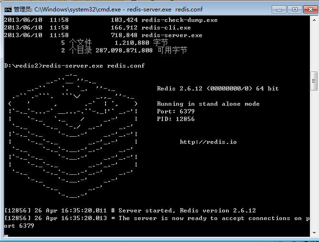Close the cmd.exe window

coord(310,10)
